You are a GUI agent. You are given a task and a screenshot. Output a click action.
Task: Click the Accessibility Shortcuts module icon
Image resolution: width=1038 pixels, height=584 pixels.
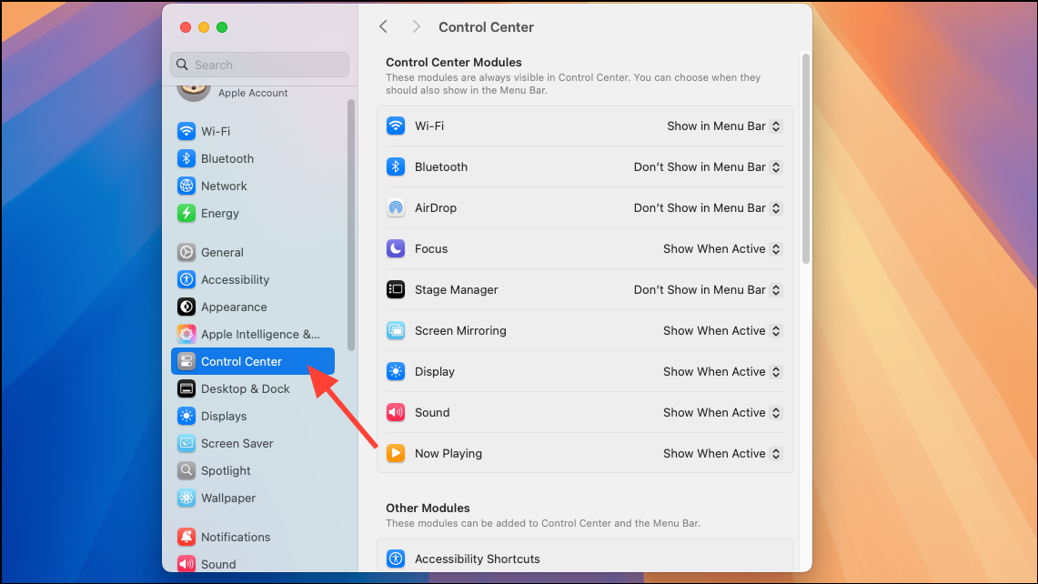[x=395, y=559]
